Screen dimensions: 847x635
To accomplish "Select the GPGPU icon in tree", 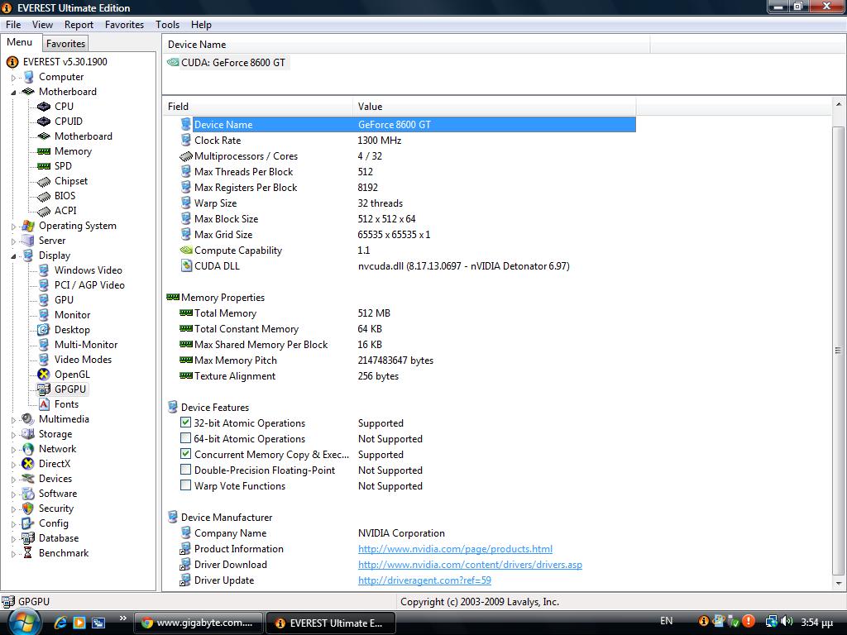I will coord(44,389).
